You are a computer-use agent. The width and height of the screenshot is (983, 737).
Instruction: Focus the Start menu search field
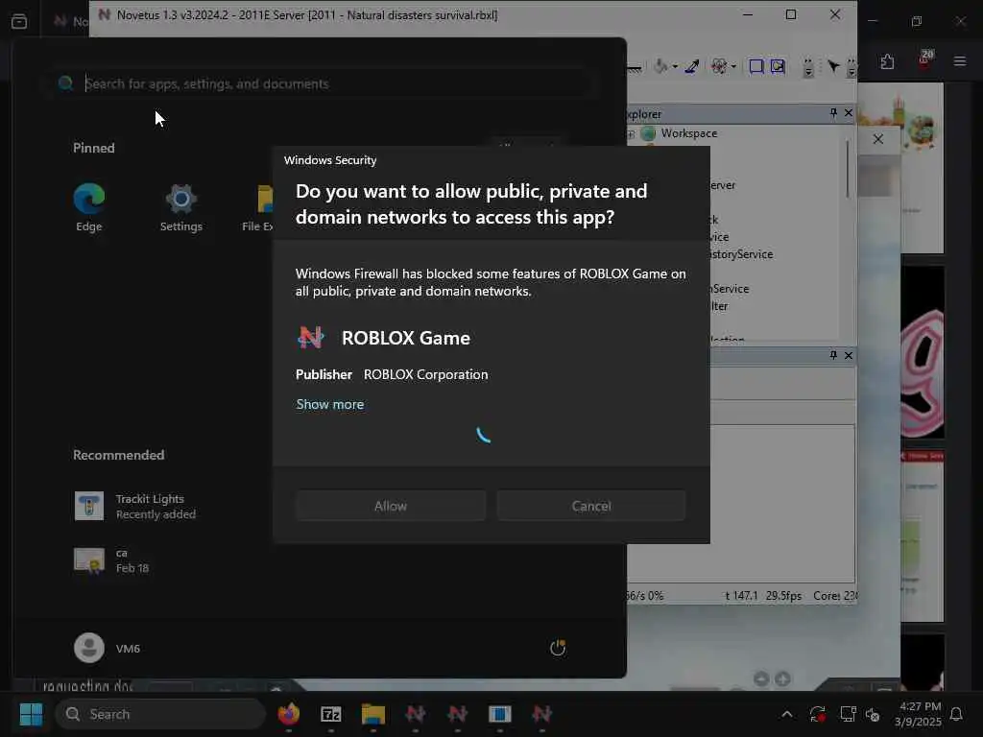pyautogui.click(x=323, y=83)
